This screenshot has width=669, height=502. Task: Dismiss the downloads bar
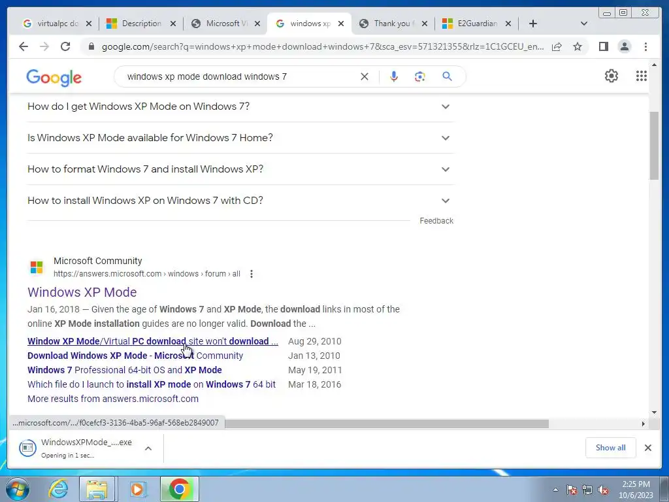[647, 448]
